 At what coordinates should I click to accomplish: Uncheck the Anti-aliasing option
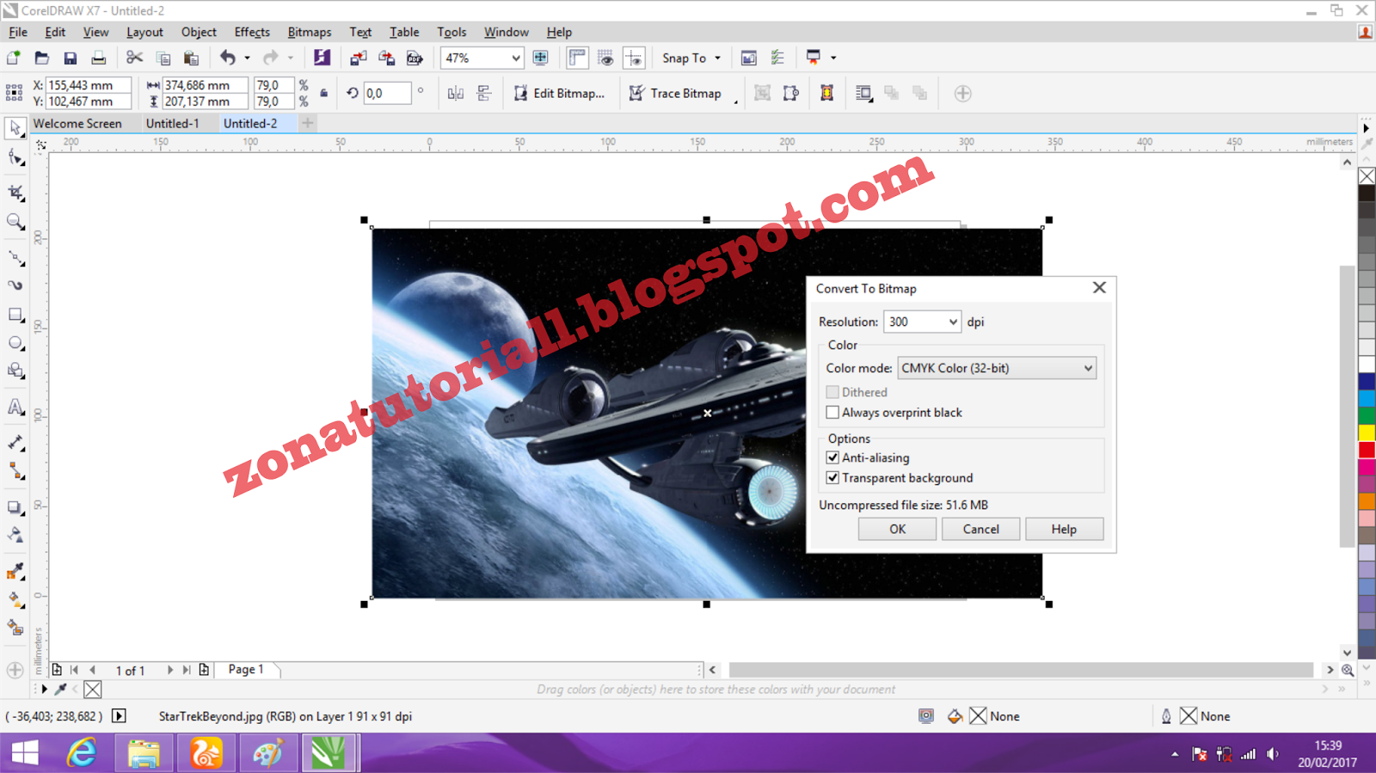point(832,457)
